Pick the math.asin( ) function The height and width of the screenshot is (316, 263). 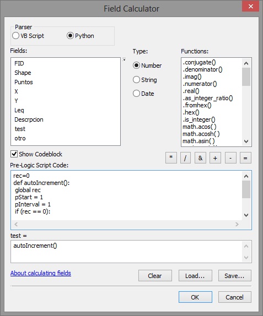pyautogui.click(x=198, y=141)
